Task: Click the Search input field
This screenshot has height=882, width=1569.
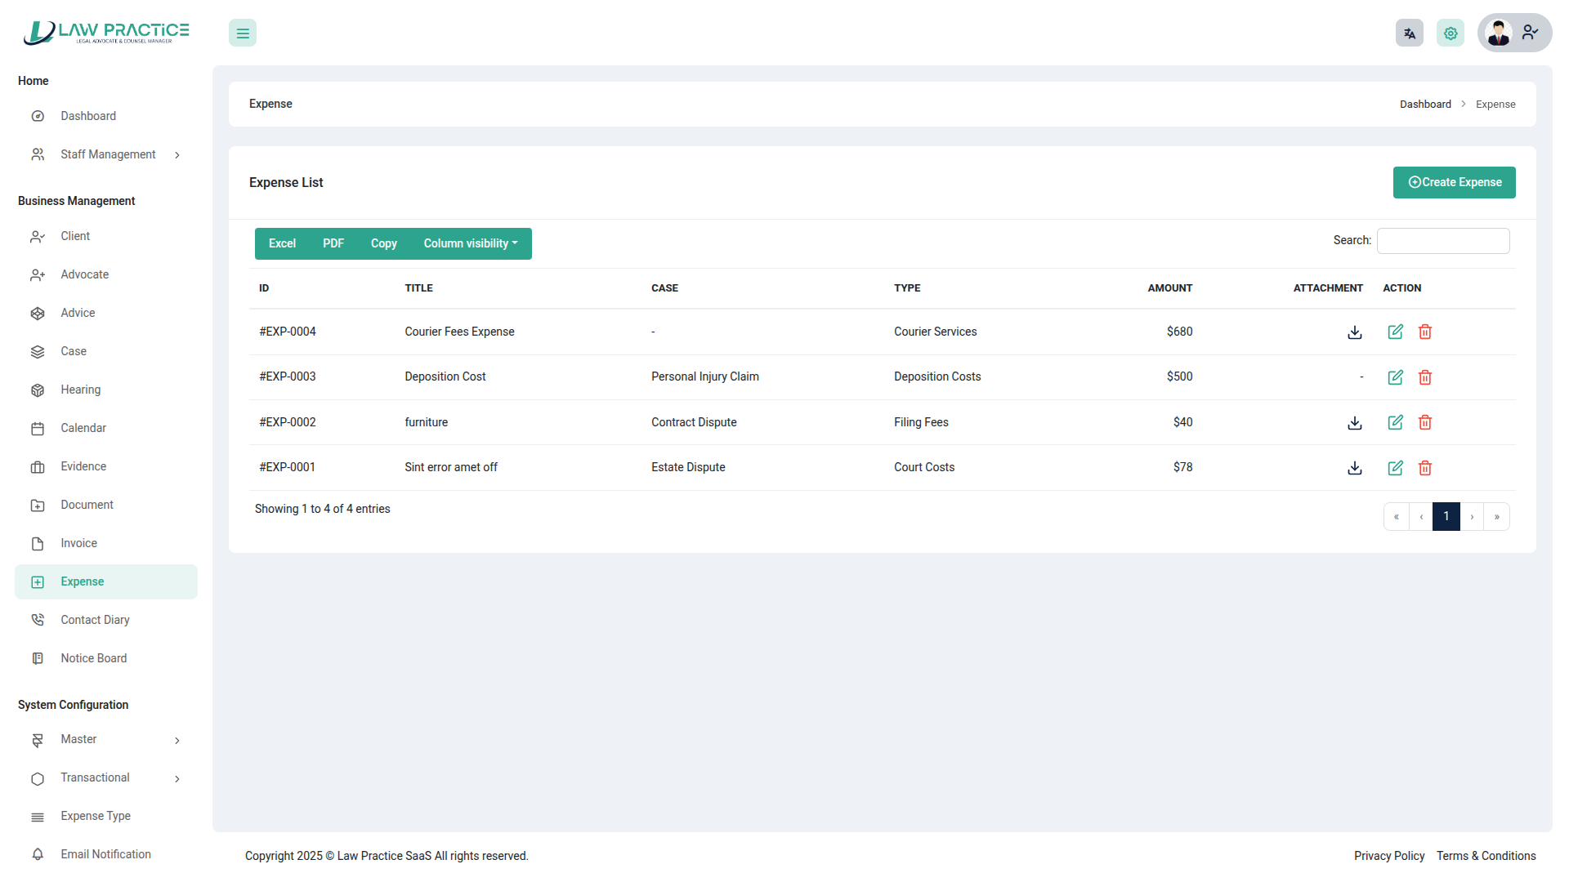Action: [x=1442, y=241]
